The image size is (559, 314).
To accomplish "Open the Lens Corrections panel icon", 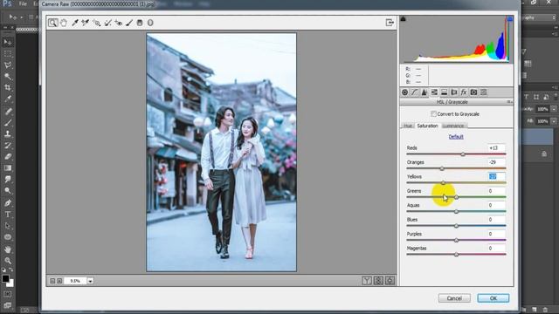I will point(454,92).
